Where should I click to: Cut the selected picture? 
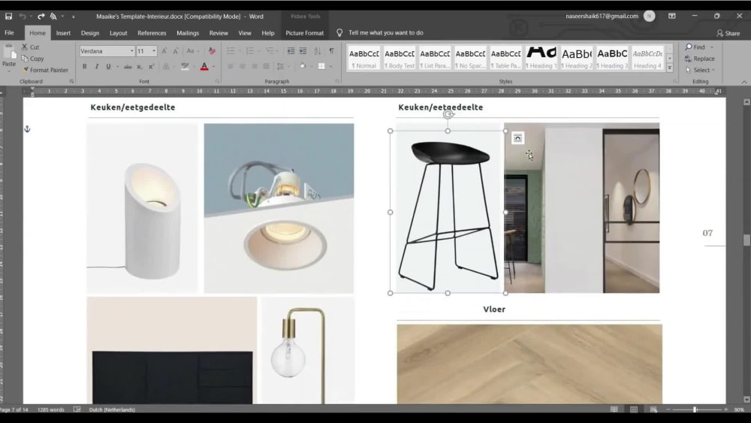[31, 47]
